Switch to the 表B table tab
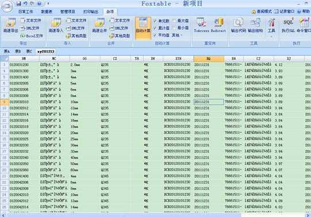 click(18, 52)
